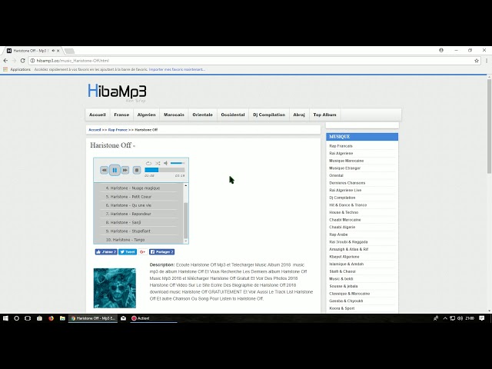Viewport: 492px width, 369px height.
Task: Reload the page with the refresh icon
Action: point(22,61)
